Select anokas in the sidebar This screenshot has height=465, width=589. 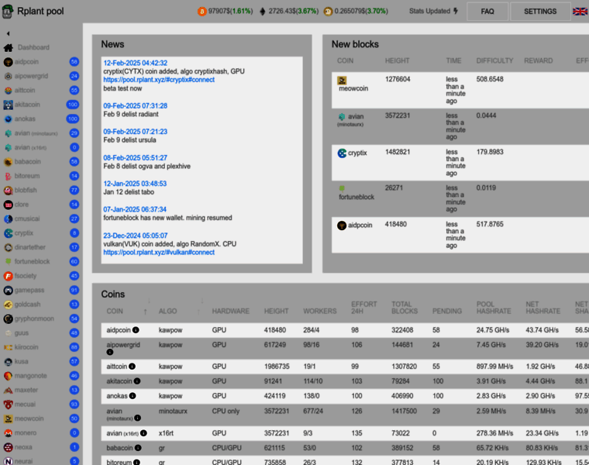(25, 119)
